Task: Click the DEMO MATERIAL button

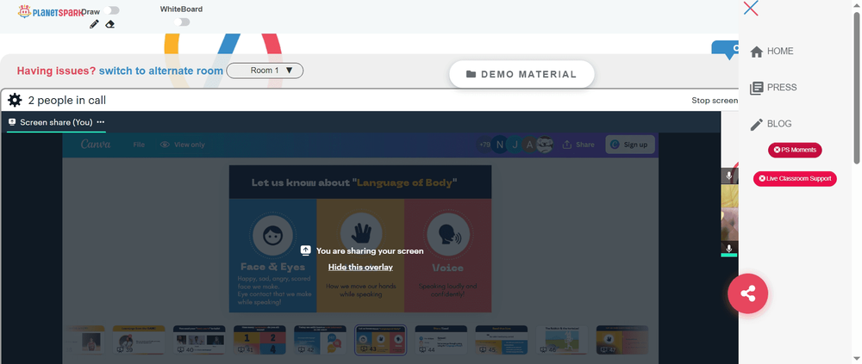Action: pos(522,74)
